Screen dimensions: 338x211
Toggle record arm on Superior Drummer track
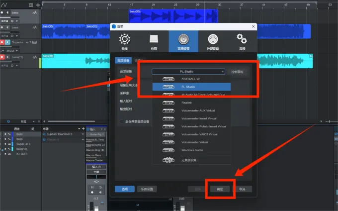2,42
